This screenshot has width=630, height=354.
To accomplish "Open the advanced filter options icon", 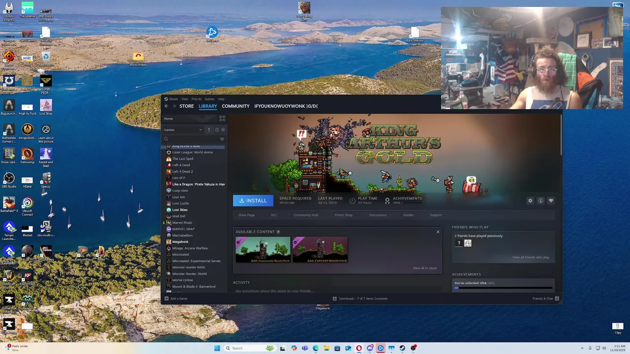I will pyautogui.click(x=222, y=139).
